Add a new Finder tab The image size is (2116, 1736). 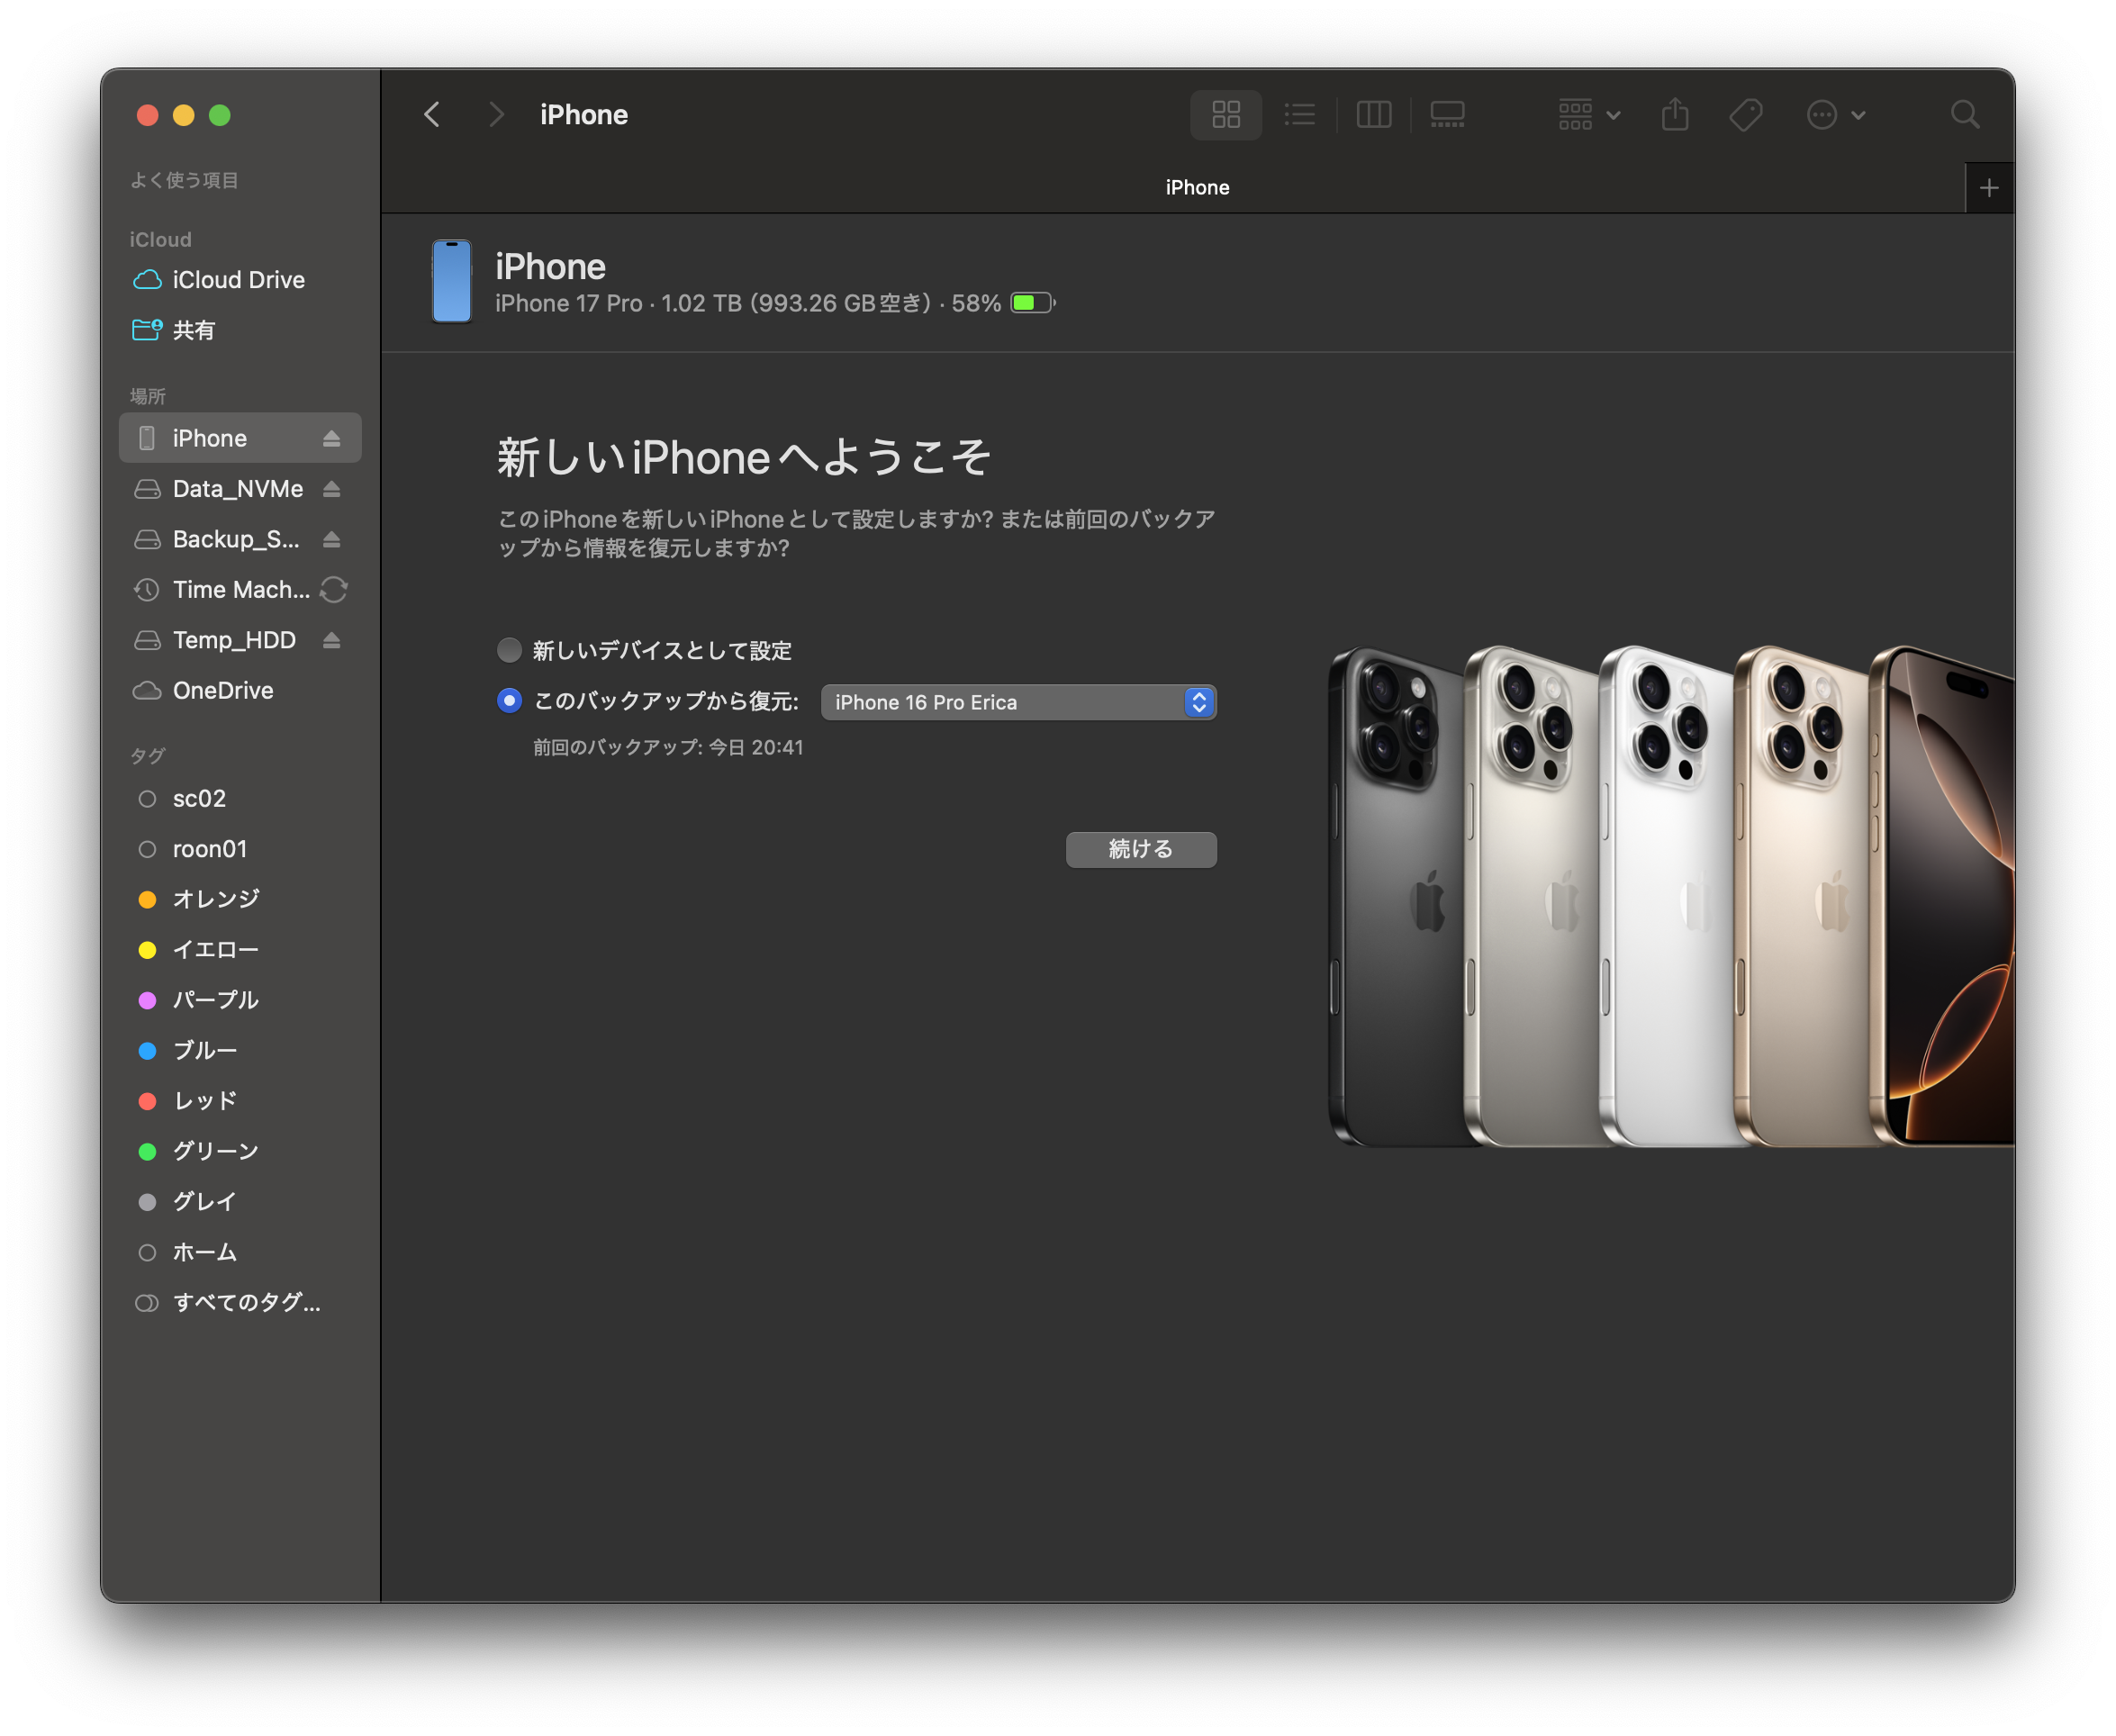(1988, 188)
